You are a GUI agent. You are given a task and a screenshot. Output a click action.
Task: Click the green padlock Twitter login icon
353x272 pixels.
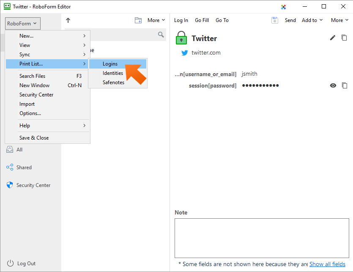[181, 38]
